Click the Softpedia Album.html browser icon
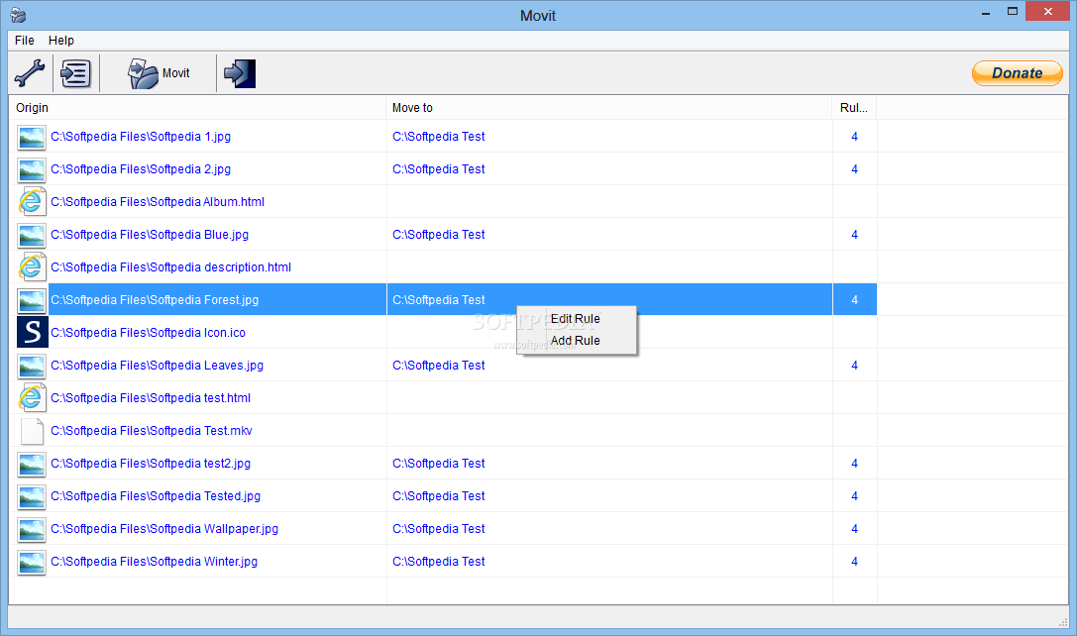This screenshot has height=636, width=1077. [x=32, y=202]
